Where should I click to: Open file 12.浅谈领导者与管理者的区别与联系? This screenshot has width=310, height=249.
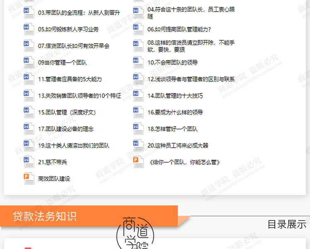191,79
